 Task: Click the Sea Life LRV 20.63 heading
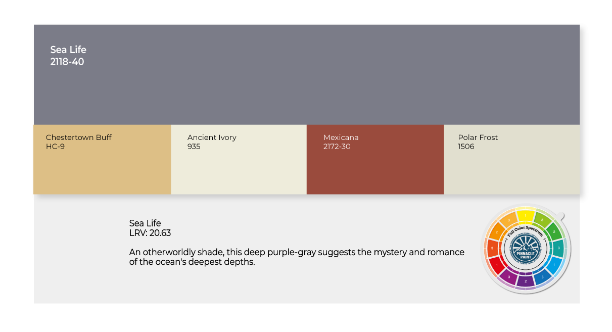pos(150,228)
